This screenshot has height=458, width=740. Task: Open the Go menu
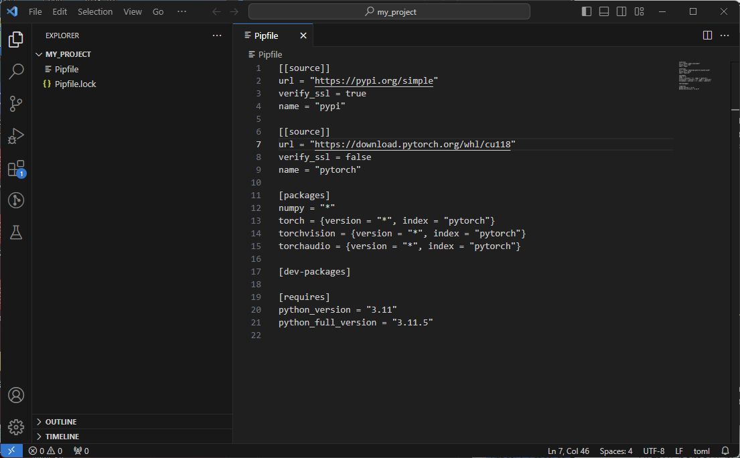click(x=158, y=12)
